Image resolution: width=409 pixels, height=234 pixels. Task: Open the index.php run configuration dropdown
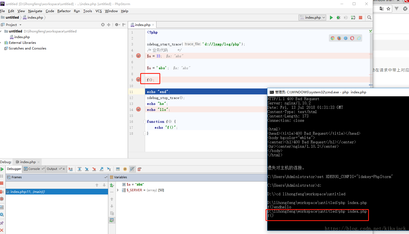(312, 18)
